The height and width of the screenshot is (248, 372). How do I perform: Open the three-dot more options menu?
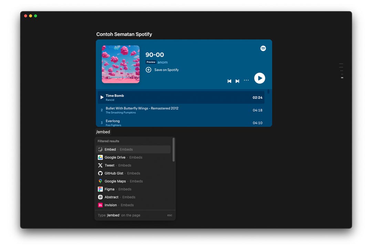[x=246, y=80]
